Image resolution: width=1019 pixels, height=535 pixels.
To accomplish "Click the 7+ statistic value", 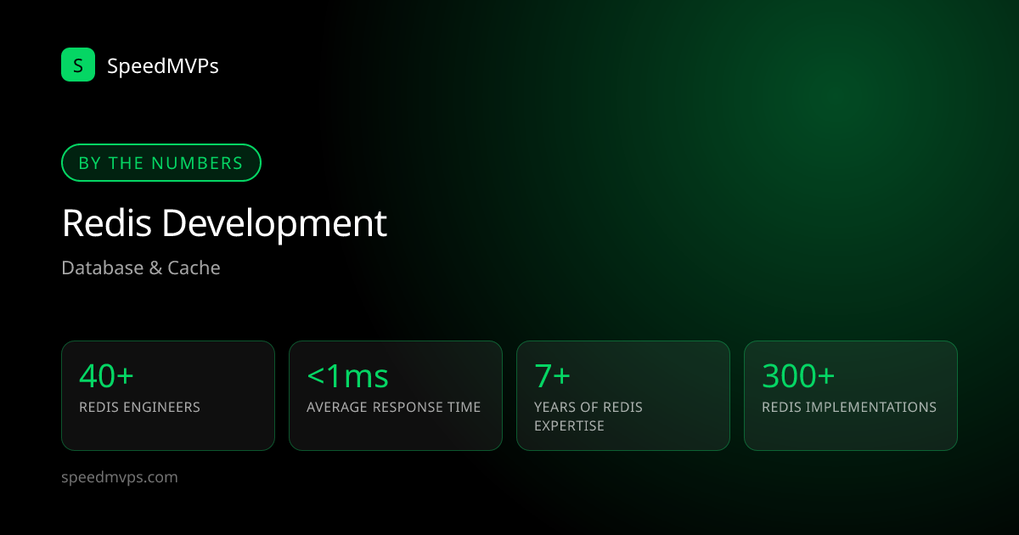I will (x=552, y=375).
